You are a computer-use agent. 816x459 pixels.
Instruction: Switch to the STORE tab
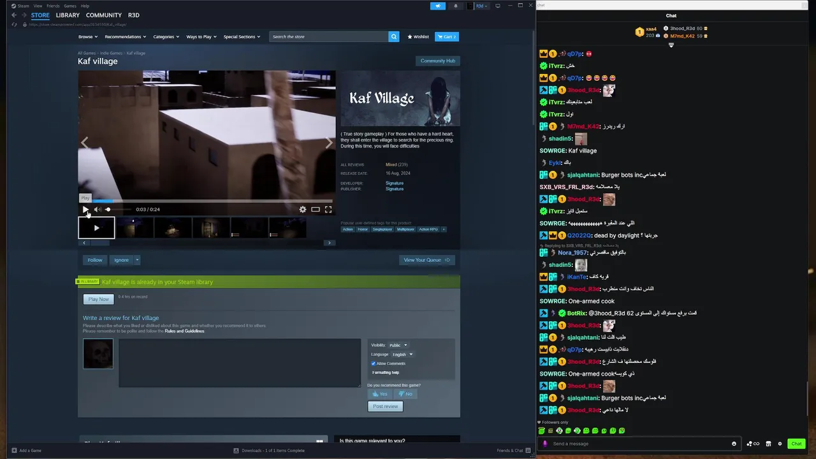(x=40, y=15)
